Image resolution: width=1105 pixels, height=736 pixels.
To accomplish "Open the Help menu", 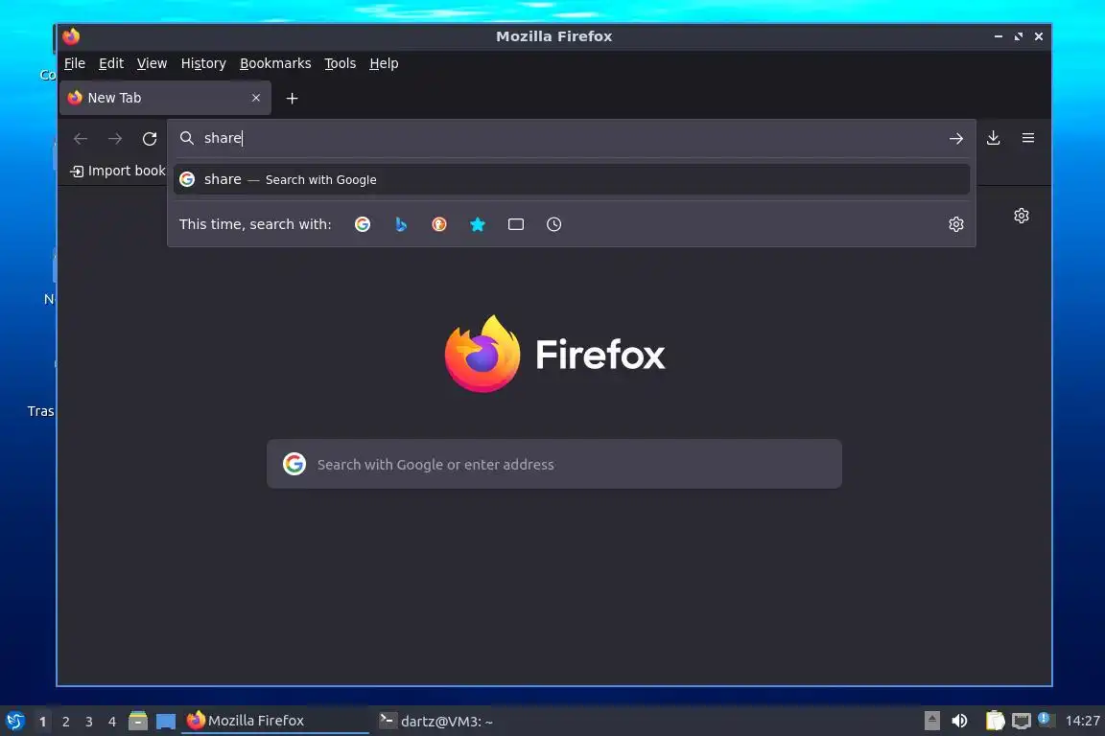I will click(x=384, y=63).
